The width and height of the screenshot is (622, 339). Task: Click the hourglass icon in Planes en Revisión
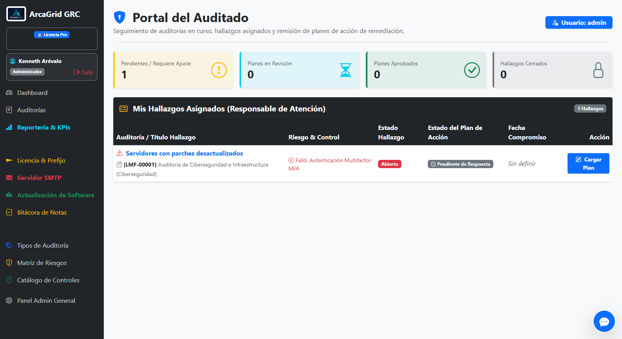tap(346, 70)
